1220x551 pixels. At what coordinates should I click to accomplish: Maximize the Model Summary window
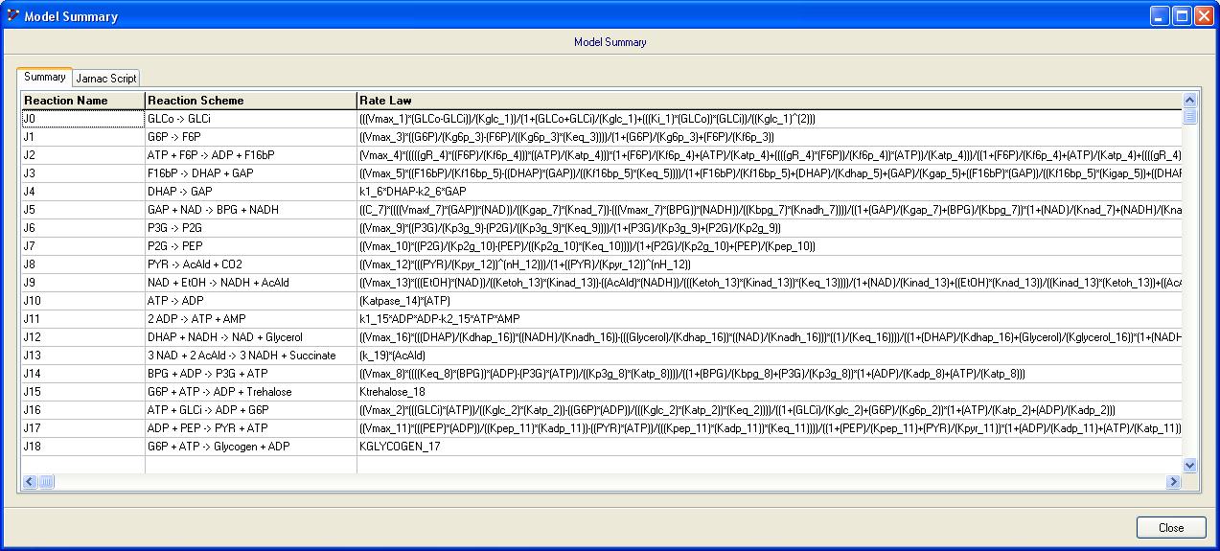pos(1182,16)
